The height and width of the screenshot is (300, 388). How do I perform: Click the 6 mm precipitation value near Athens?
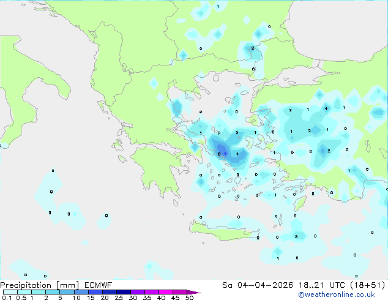coord(219,154)
